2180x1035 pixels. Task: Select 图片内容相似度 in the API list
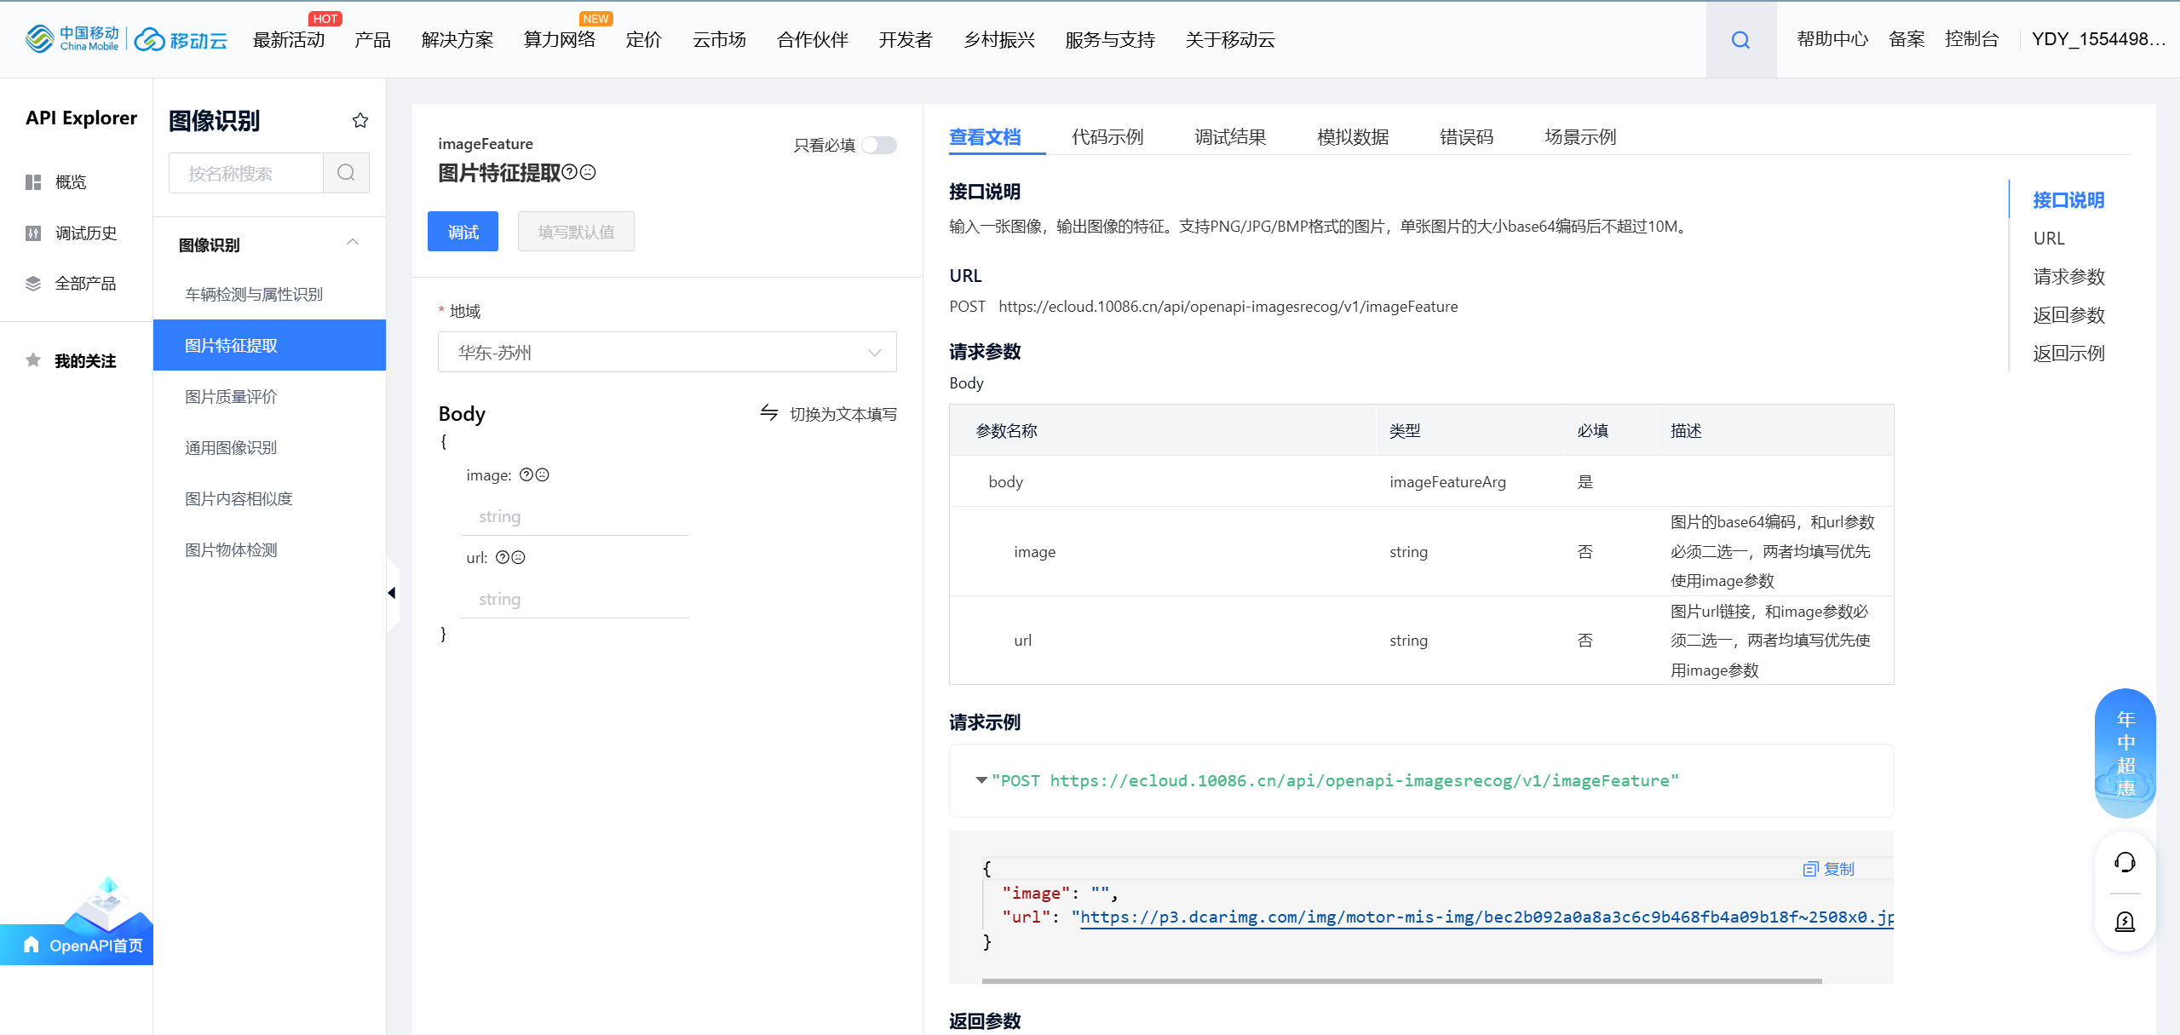[x=269, y=498]
